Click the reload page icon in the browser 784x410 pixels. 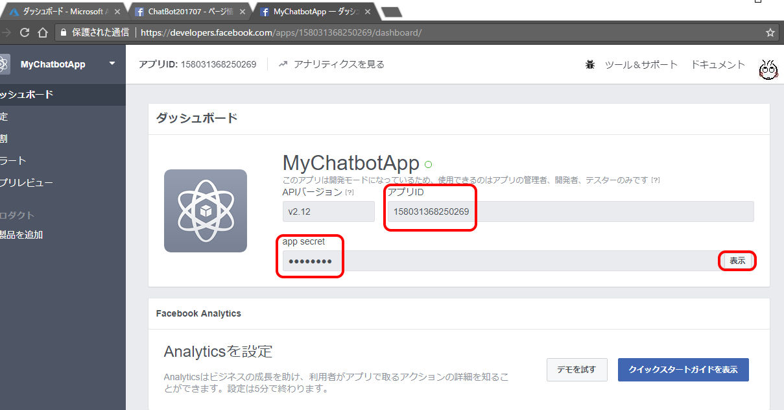(x=25, y=32)
